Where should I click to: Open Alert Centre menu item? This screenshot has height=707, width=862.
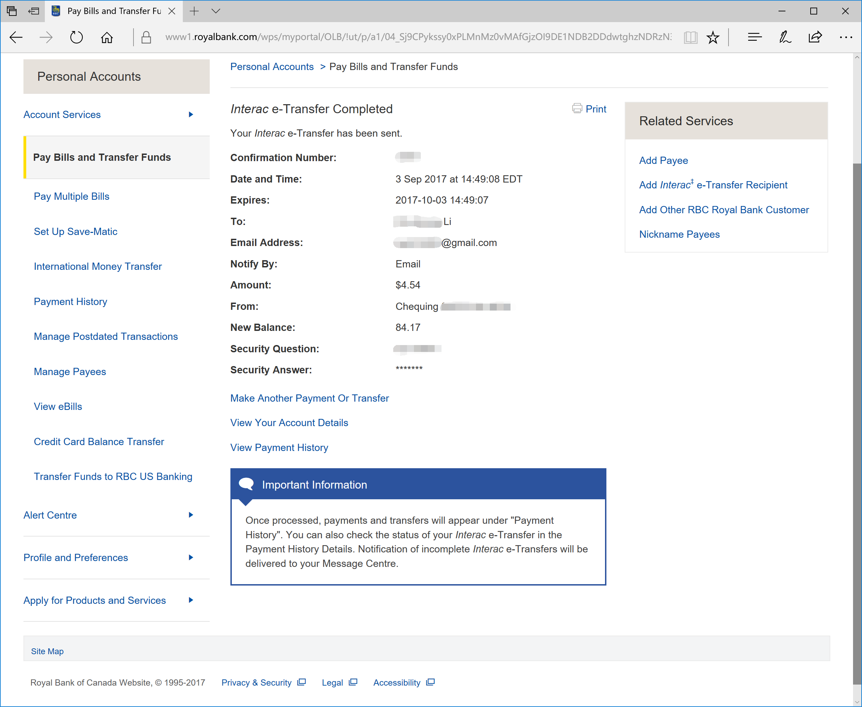50,515
